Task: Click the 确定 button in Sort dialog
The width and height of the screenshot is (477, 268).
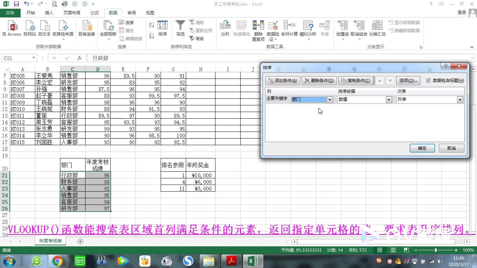Action: (422, 148)
